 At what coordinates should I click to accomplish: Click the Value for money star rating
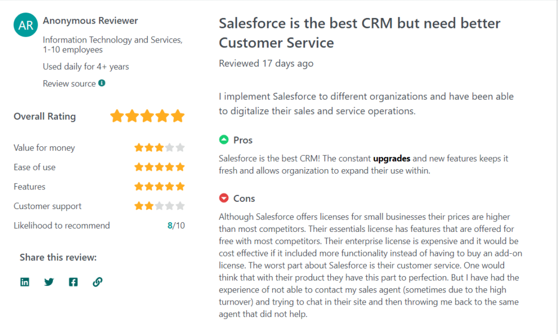[x=160, y=147]
